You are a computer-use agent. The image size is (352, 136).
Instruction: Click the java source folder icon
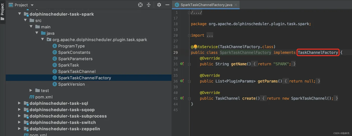(43, 33)
